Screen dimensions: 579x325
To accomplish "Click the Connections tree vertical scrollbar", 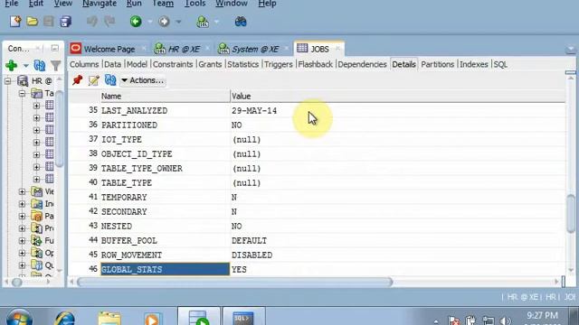I will 60,129.
